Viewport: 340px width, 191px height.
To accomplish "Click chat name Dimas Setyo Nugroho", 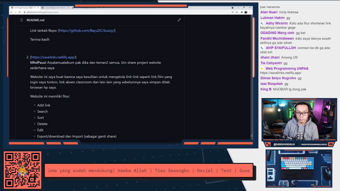I will click(x=278, y=78).
